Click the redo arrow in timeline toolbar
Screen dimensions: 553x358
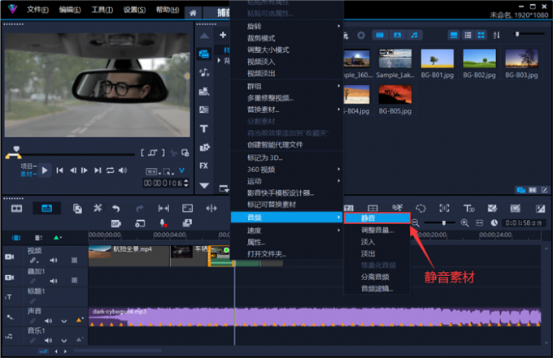pyautogui.click(x=140, y=209)
